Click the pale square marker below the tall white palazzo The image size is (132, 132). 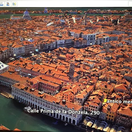[x=91, y=44]
